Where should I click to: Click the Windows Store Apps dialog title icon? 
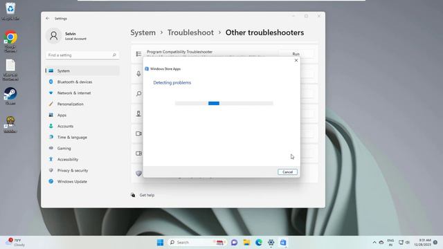coord(147,69)
